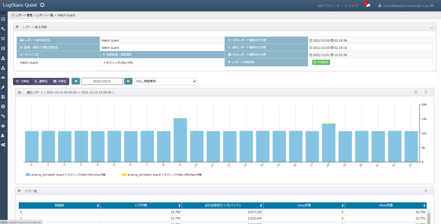The height and width of the screenshot is (224, 441).
Task: Switch report view to 週単位 (weekly)
Action: coord(40,81)
